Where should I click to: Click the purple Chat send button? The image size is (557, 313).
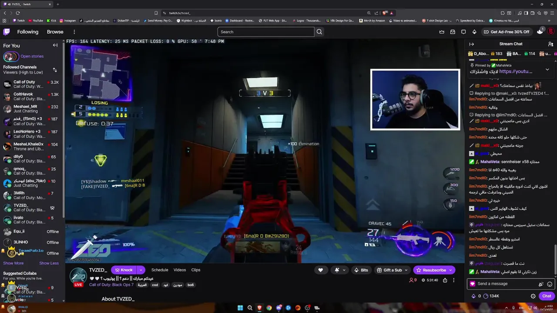547,296
